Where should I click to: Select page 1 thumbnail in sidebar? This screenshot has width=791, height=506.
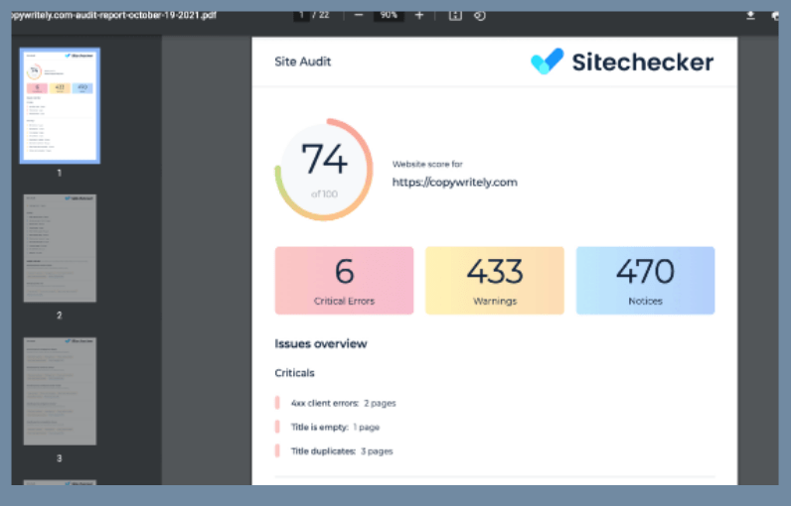click(x=60, y=105)
